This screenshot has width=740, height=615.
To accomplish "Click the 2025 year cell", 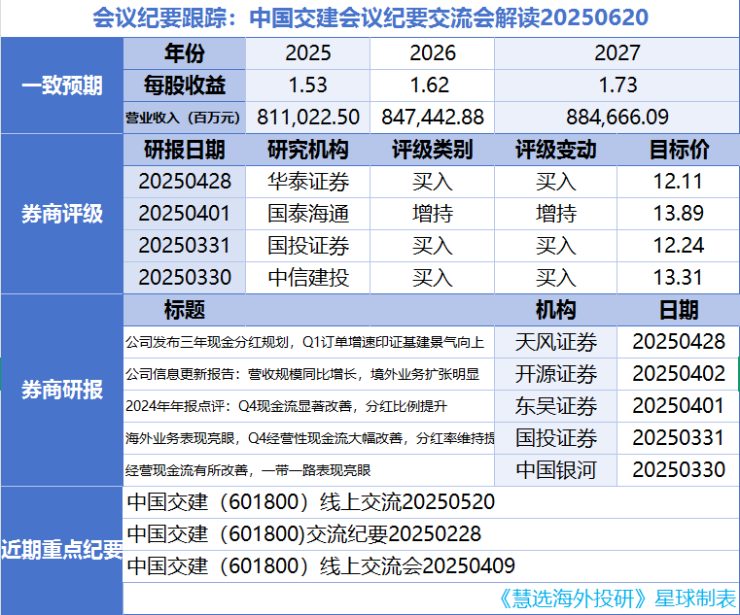I will pos(307,53).
